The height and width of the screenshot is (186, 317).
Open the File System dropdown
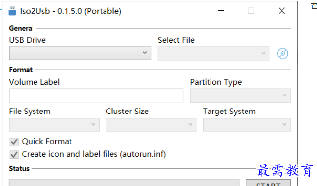click(54, 125)
